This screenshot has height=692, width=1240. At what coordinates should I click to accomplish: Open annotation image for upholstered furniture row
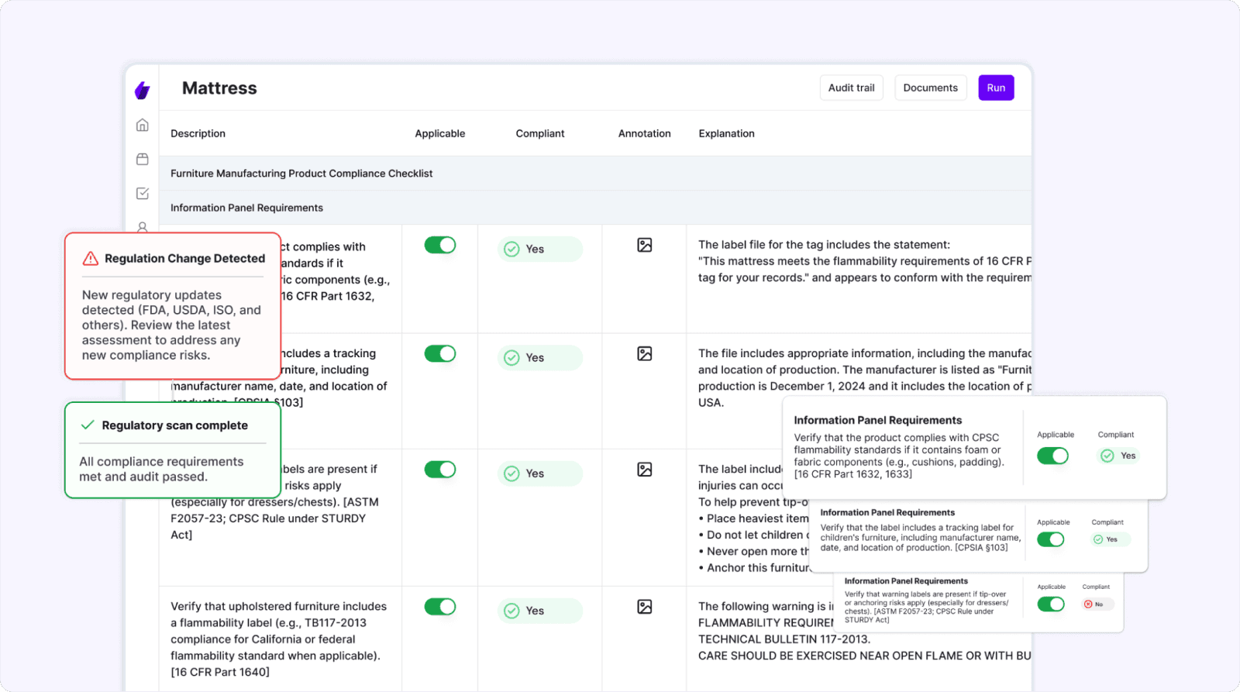[x=645, y=607]
